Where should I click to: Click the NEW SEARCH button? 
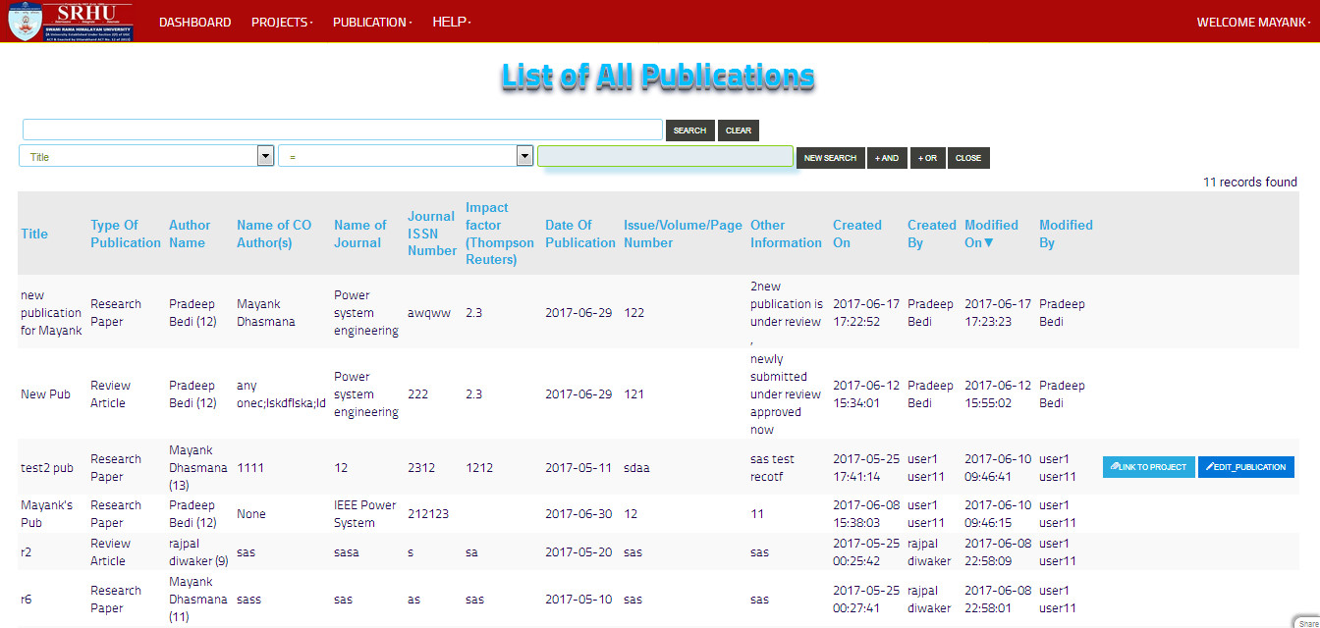(830, 158)
